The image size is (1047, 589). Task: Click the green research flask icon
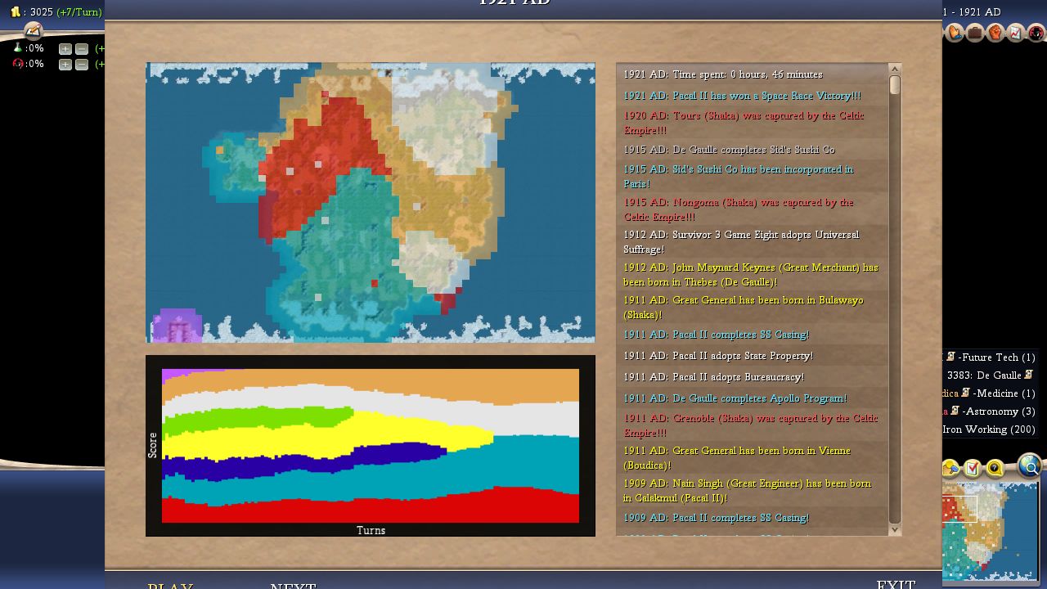tap(17, 48)
